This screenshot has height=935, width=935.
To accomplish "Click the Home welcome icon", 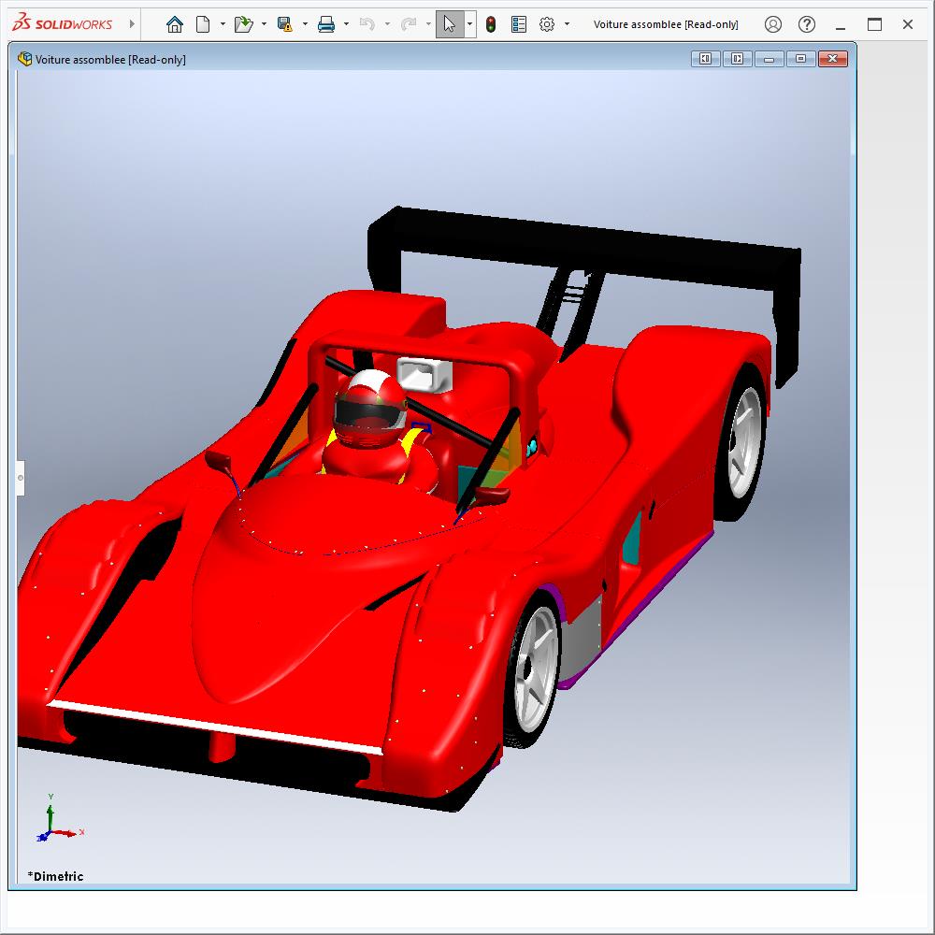I will coord(175,24).
